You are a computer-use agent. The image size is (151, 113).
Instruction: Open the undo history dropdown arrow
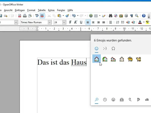[x=78, y=16]
